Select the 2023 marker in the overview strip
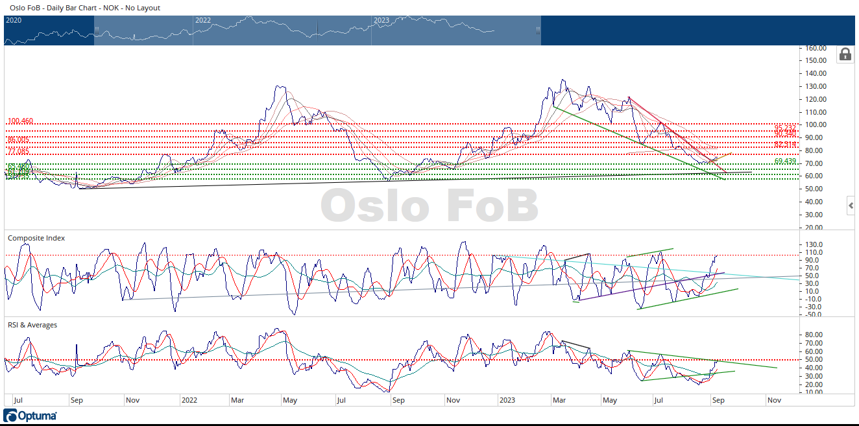 [381, 20]
